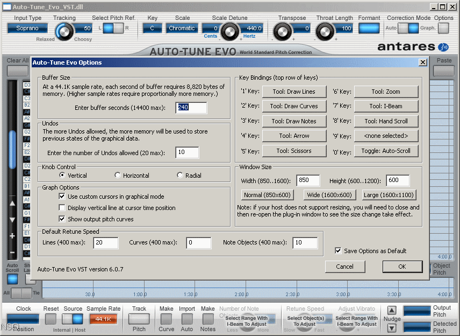The height and width of the screenshot is (336, 460).
Task: Toggle the Formant button
Action: (369, 29)
